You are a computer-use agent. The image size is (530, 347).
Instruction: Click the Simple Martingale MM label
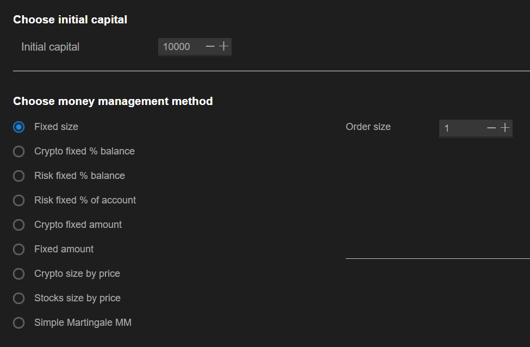83,323
